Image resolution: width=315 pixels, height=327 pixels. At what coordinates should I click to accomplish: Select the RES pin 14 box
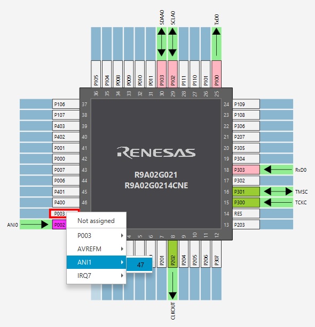[x=246, y=213]
